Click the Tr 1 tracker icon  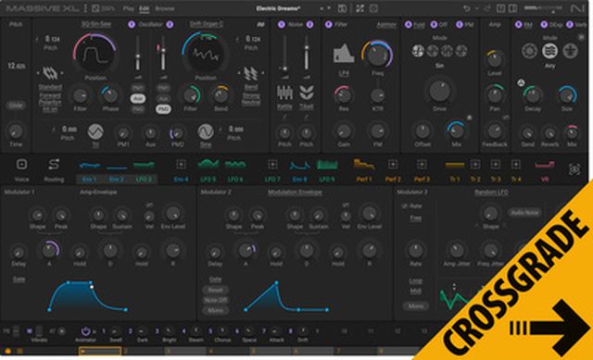click(x=455, y=165)
